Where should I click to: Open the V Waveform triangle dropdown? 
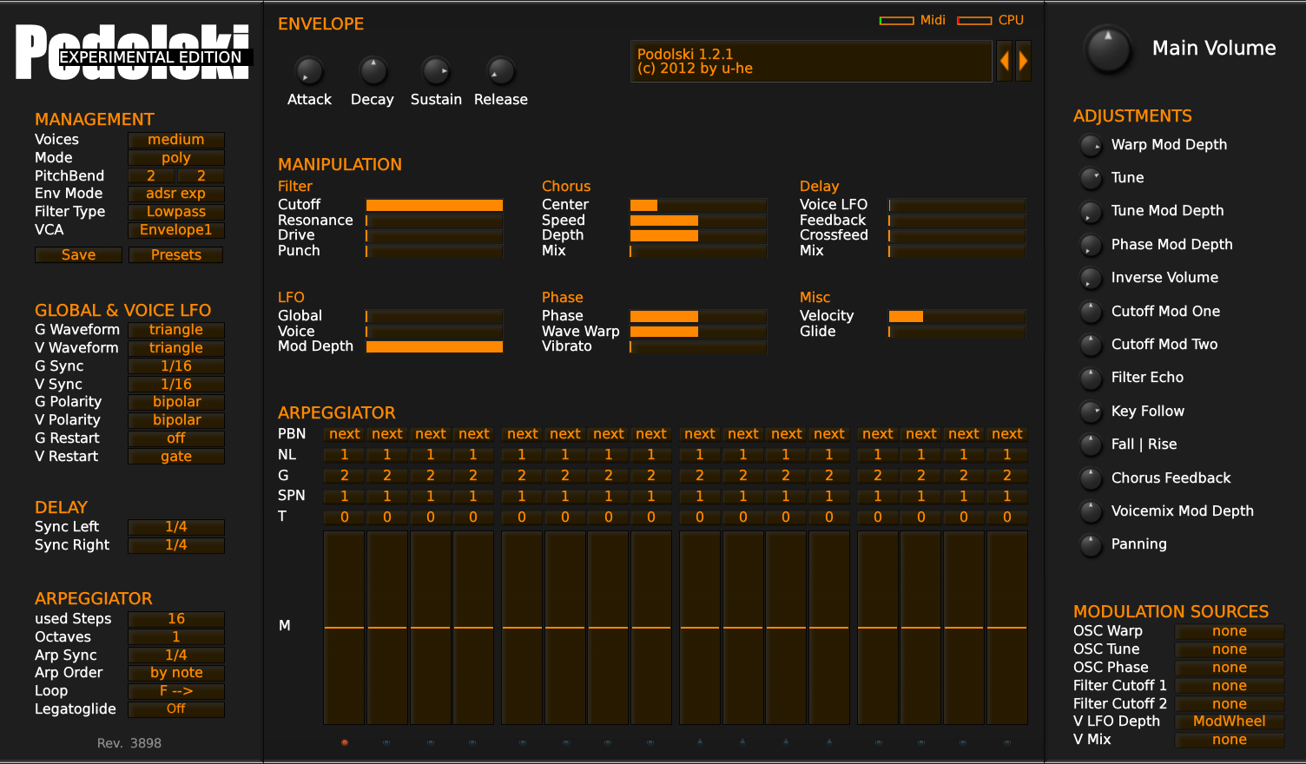176,348
